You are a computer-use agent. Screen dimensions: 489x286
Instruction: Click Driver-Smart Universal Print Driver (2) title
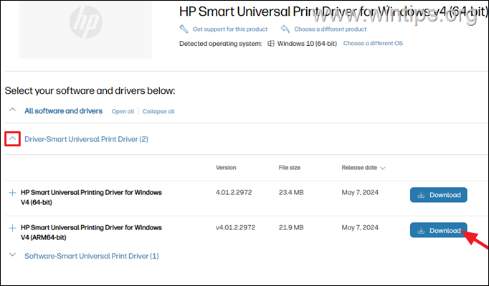click(x=86, y=139)
